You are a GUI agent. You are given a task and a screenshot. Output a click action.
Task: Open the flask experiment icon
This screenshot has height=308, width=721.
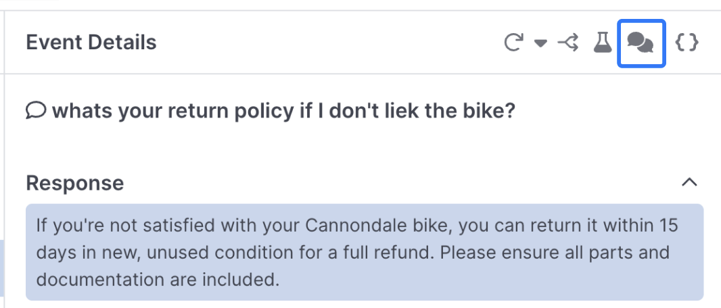(602, 43)
